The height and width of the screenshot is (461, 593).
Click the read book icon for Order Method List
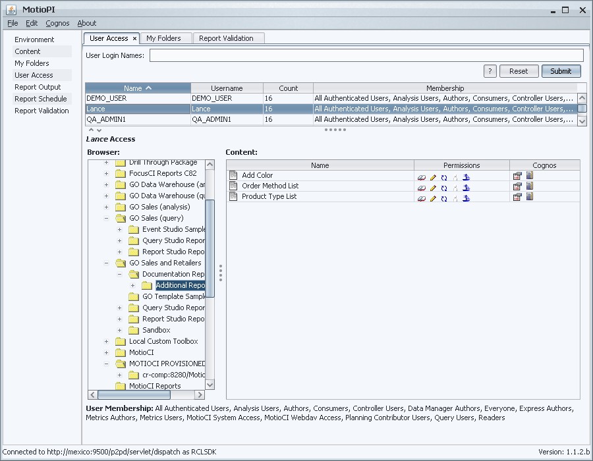point(421,188)
